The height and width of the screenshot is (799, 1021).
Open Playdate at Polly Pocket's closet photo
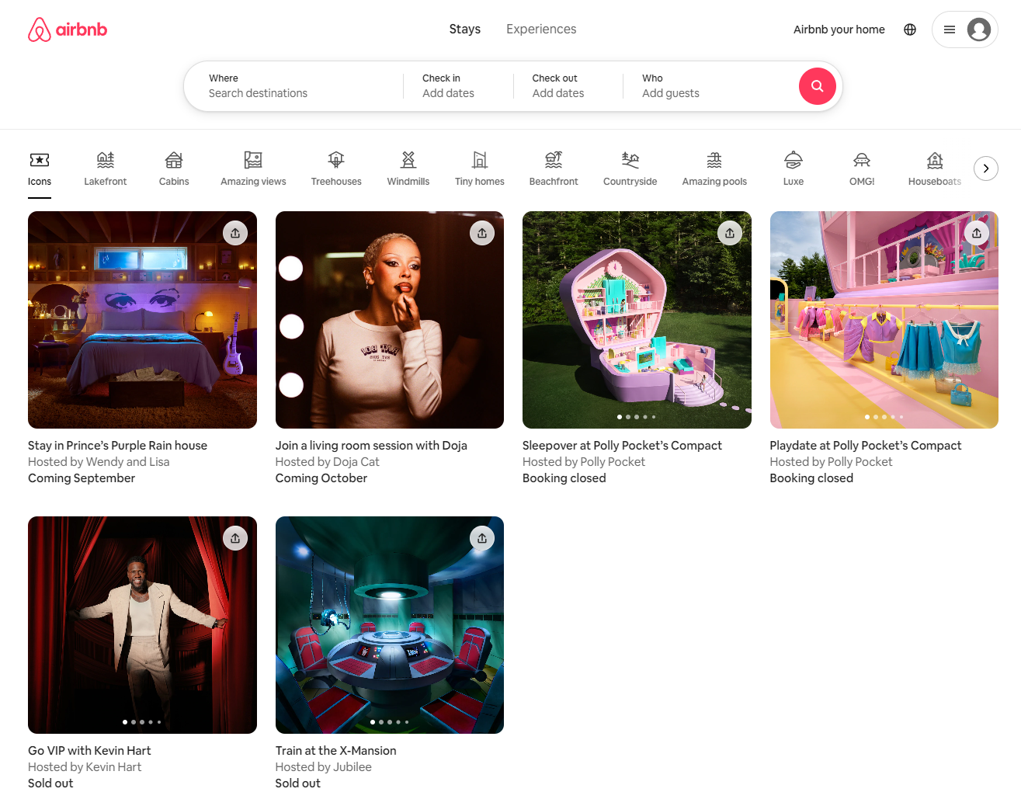coord(884,320)
